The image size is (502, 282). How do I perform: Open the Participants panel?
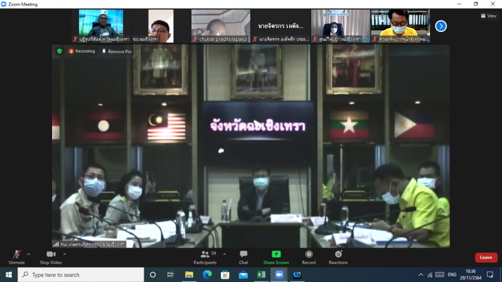pyautogui.click(x=205, y=258)
